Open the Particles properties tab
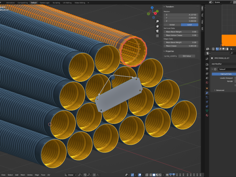The width and height of the screenshot is (236, 177). click(207, 97)
